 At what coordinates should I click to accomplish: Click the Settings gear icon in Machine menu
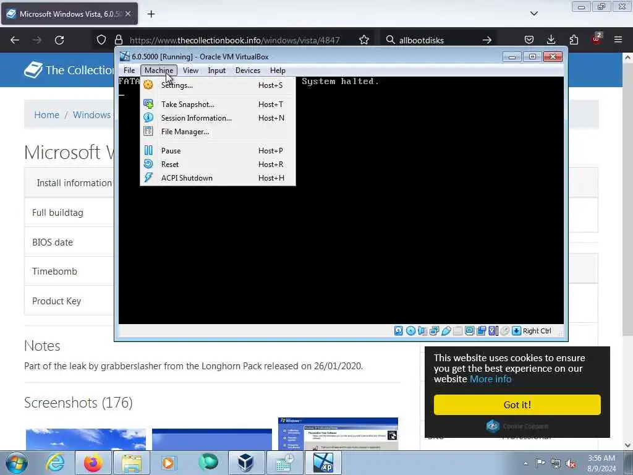[x=148, y=85]
